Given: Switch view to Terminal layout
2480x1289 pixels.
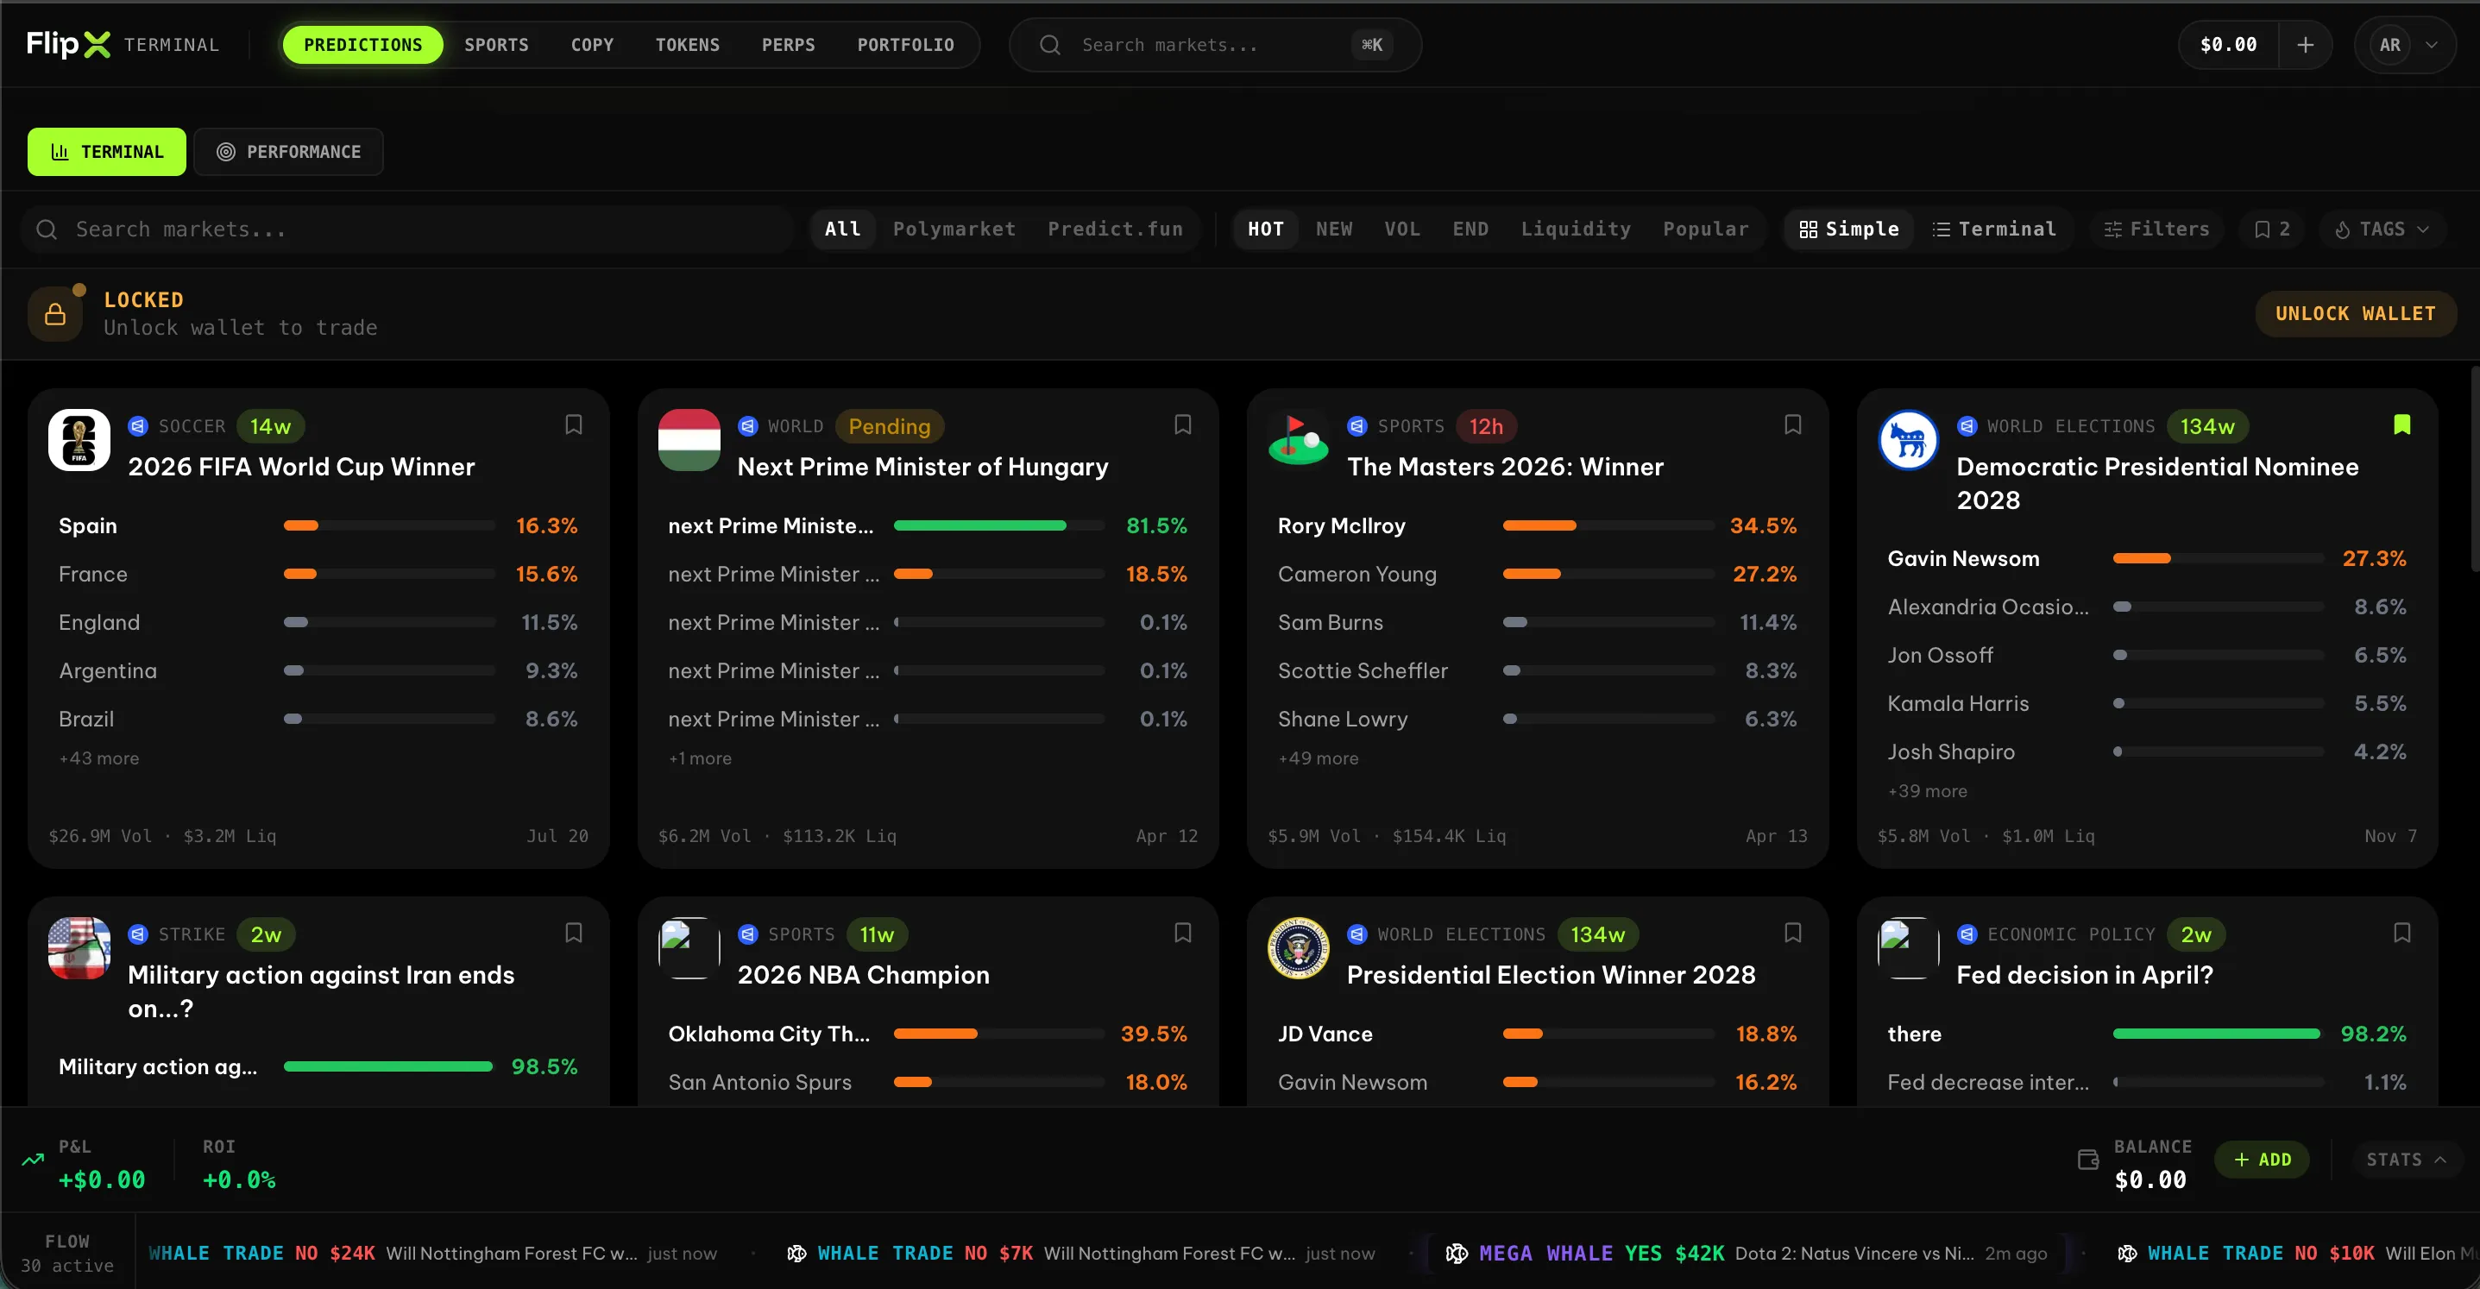Looking at the screenshot, I should [1995, 228].
